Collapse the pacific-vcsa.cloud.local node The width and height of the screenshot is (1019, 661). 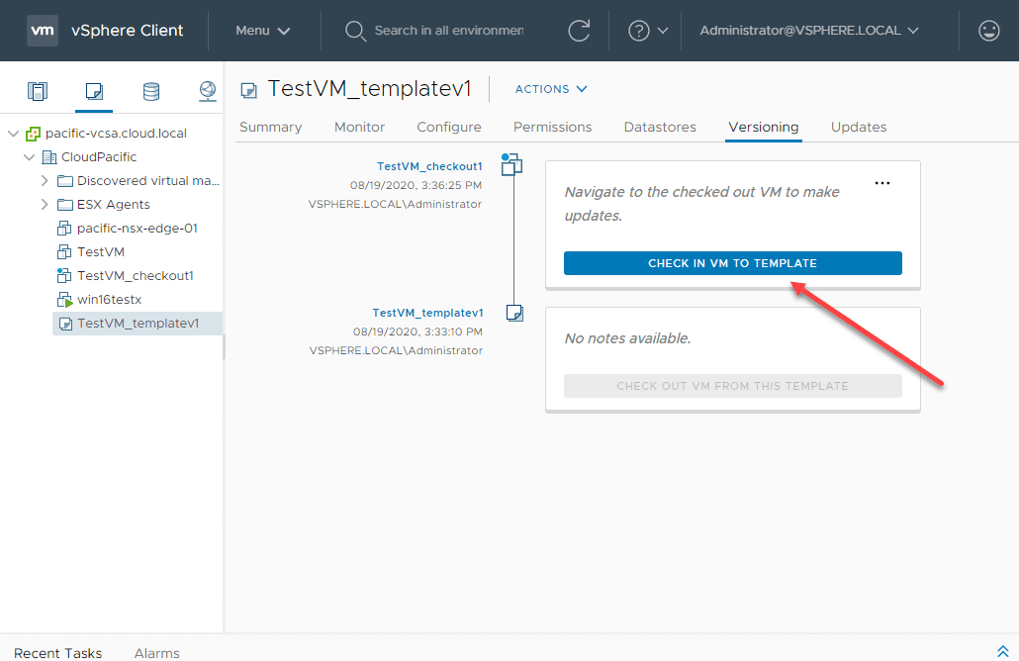[x=13, y=134]
